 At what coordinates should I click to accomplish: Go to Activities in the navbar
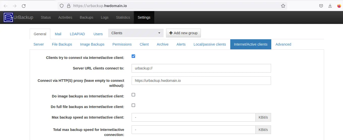65,17
